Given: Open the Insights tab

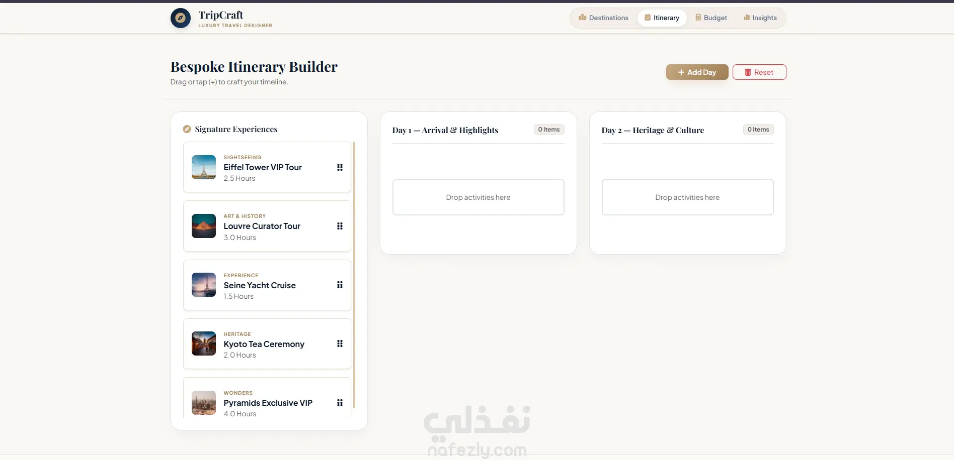Looking at the screenshot, I should 760,18.
